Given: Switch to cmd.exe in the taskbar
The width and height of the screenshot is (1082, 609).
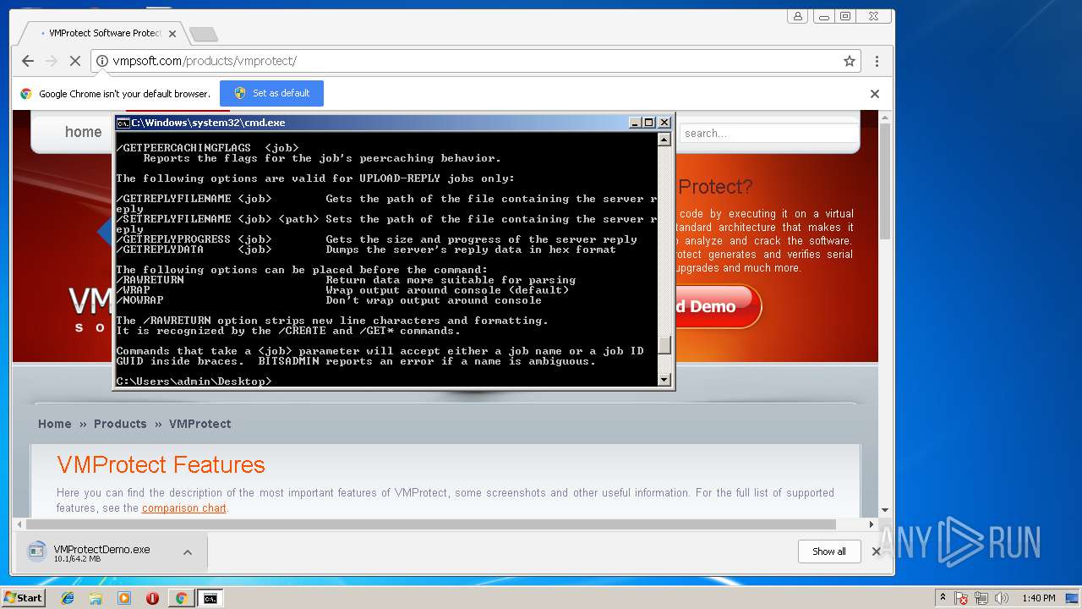Looking at the screenshot, I should (x=210, y=598).
